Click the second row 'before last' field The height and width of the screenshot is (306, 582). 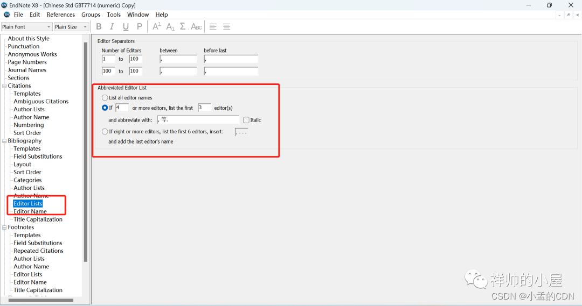tap(231, 71)
